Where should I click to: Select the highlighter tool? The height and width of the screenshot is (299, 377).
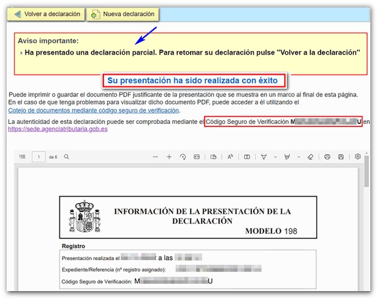287,157
